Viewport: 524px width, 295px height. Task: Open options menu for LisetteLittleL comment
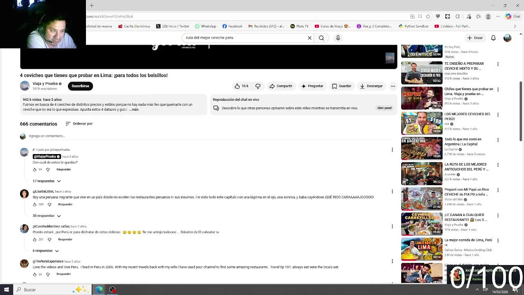pyautogui.click(x=392, y=191)
